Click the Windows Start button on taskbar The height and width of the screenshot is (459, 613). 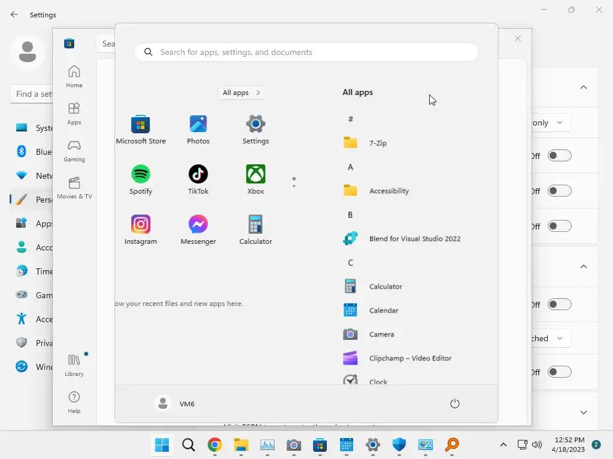[x=162, y=445]
